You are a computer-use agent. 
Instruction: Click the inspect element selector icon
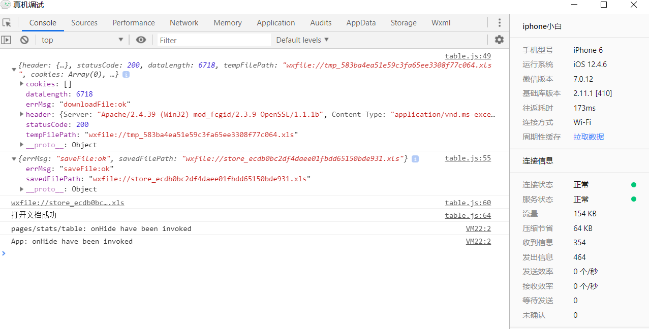coord(7,23)
